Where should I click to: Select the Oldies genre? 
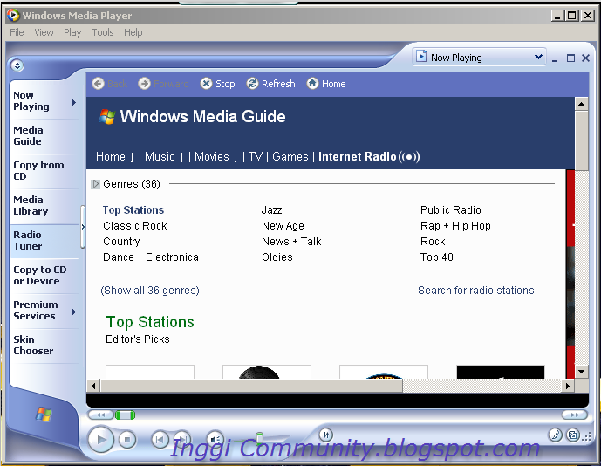tap(277, 257)
